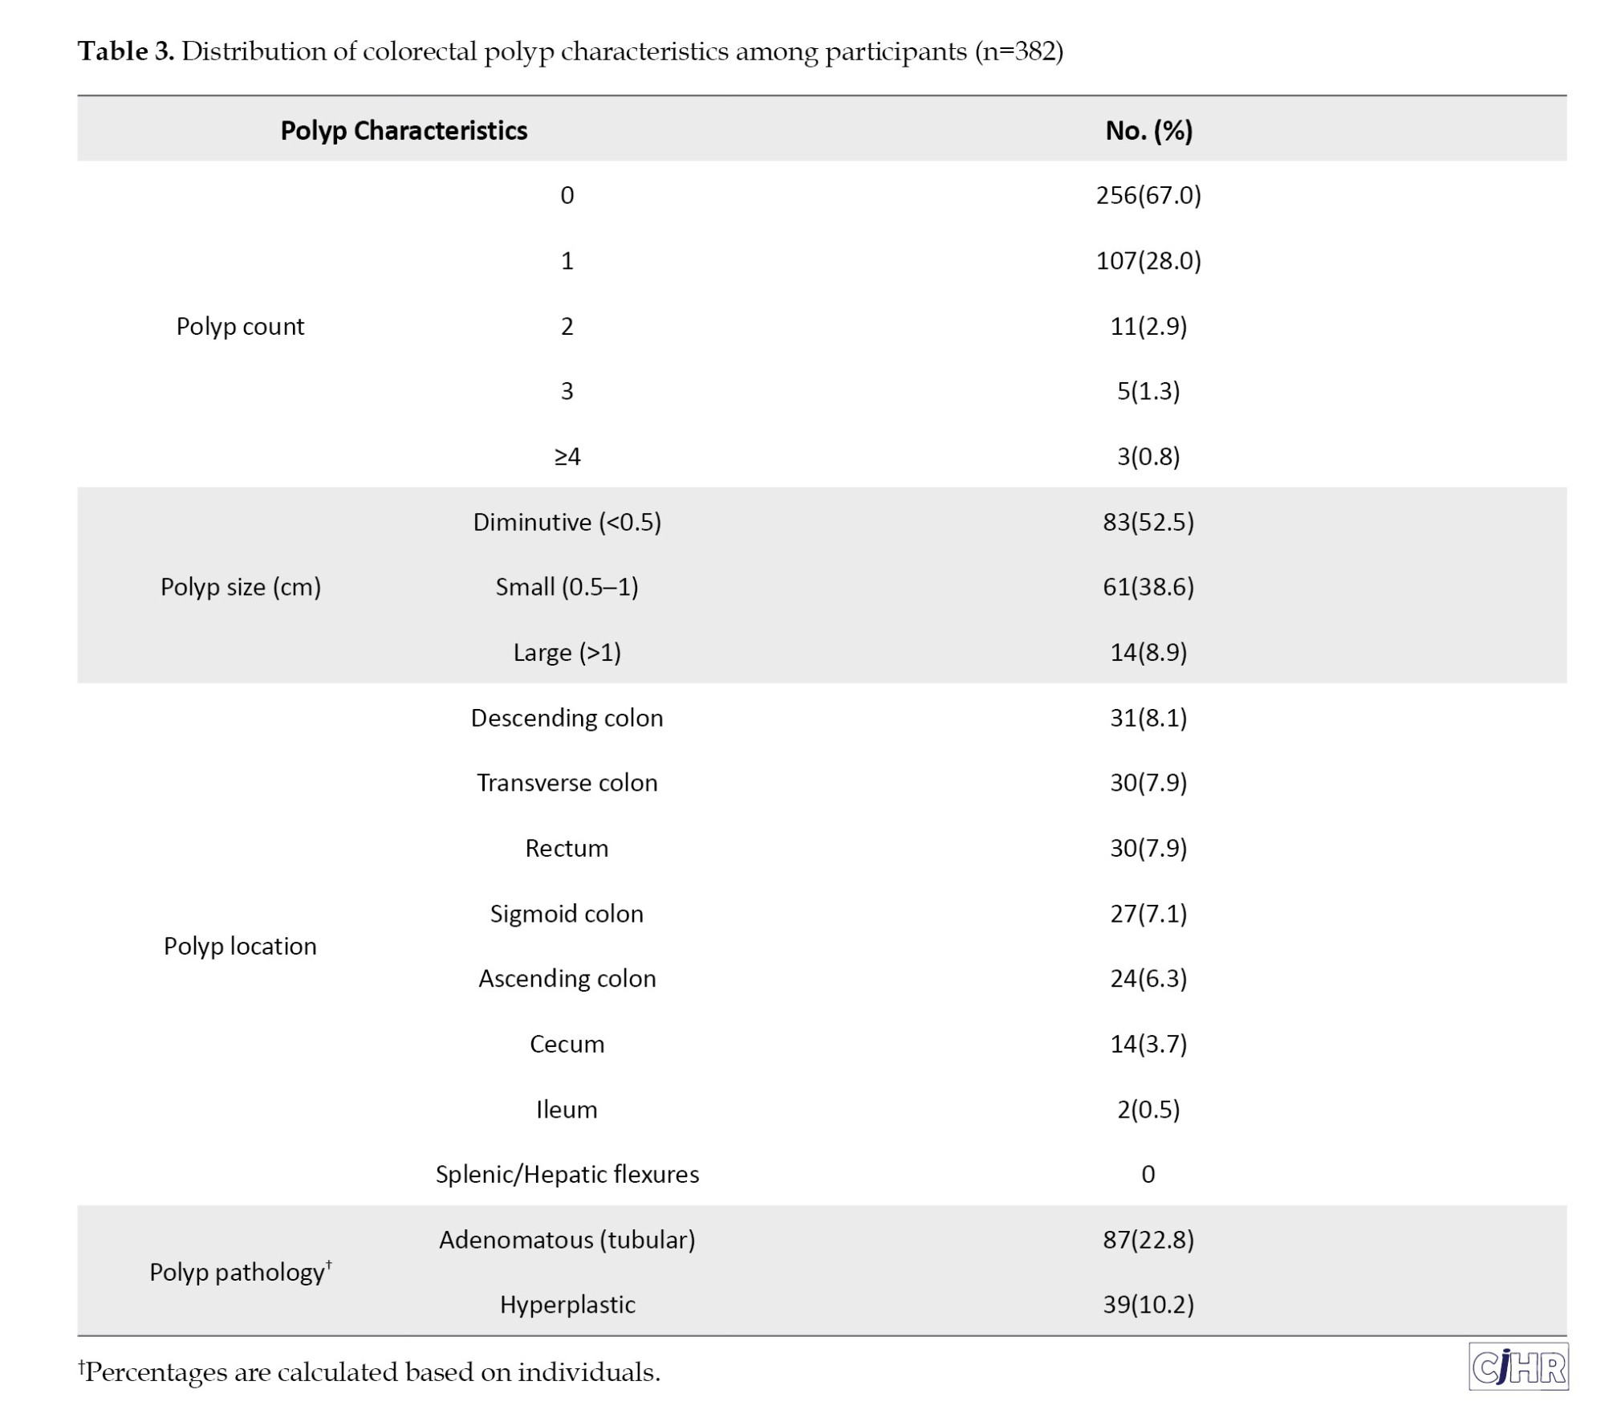Click the Table 3 caption title
The width and height of the screenshot is (1605, 1422).
[x=570, y=51]
